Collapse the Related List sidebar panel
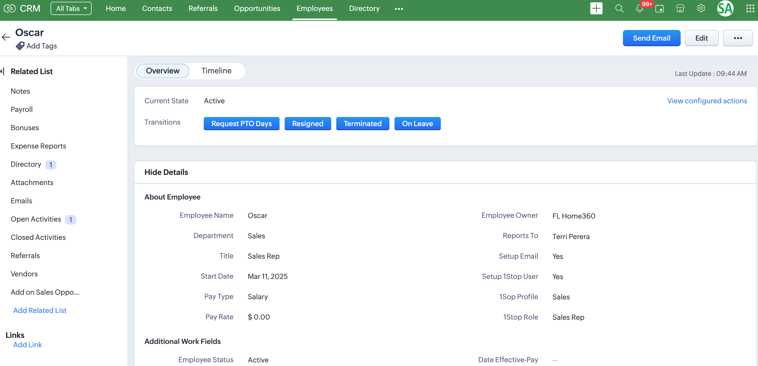 (x=2, y=71)
